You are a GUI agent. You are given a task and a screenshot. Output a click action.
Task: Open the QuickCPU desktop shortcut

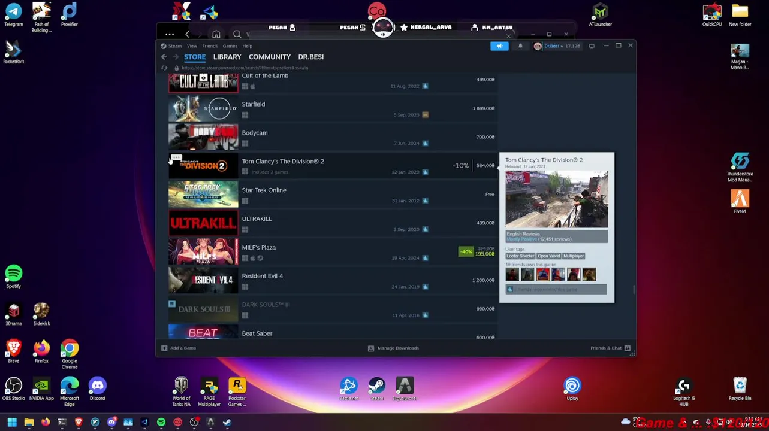tap(712, 15)
